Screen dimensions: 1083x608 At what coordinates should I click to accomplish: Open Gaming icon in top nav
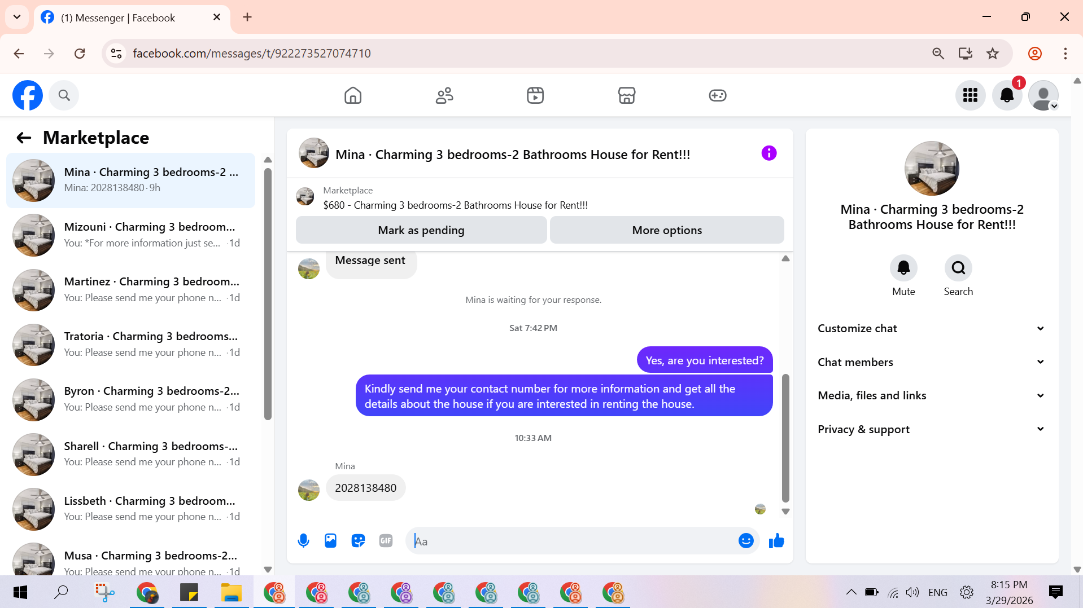point(718,95)
